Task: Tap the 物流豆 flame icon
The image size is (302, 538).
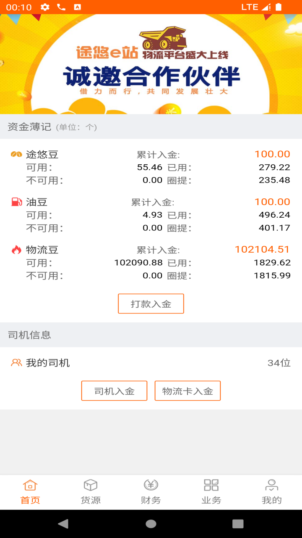Action: tap(16, 250)
